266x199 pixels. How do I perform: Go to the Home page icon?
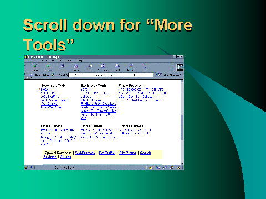click(x=76, y=66)
